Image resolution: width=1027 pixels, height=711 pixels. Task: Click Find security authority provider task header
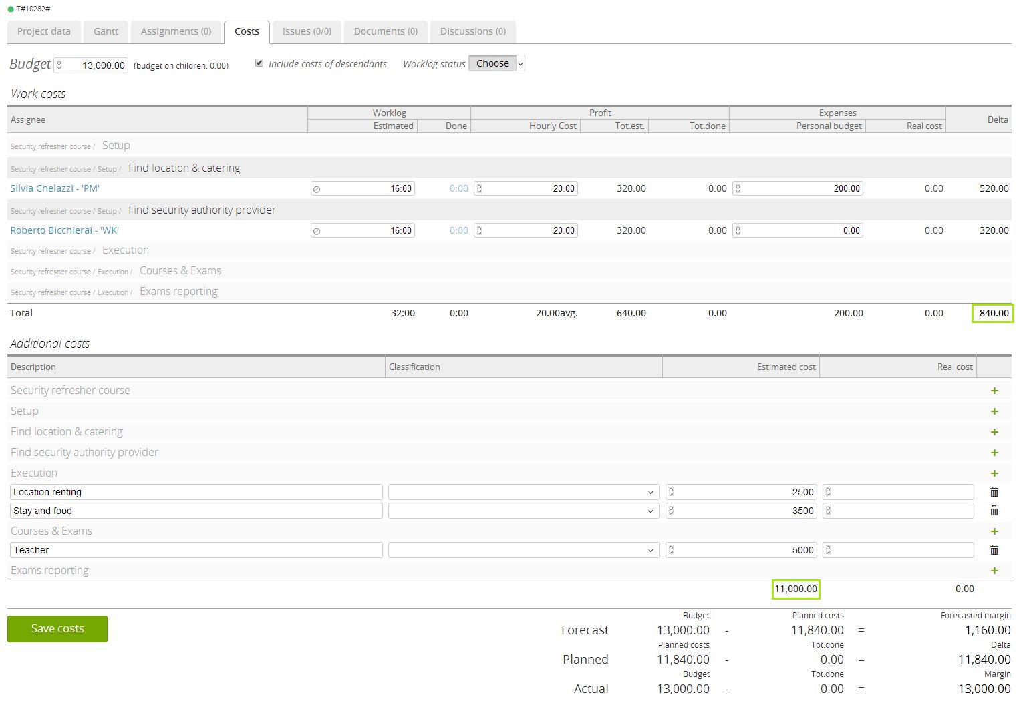click(x=509, y=210)
